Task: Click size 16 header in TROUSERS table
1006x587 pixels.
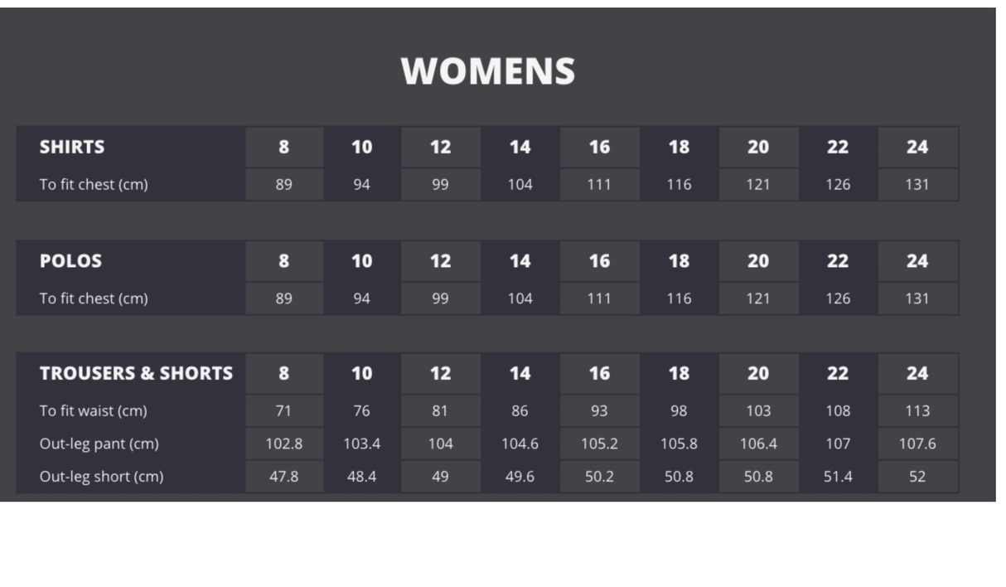Action: click(x=599, y=373)
